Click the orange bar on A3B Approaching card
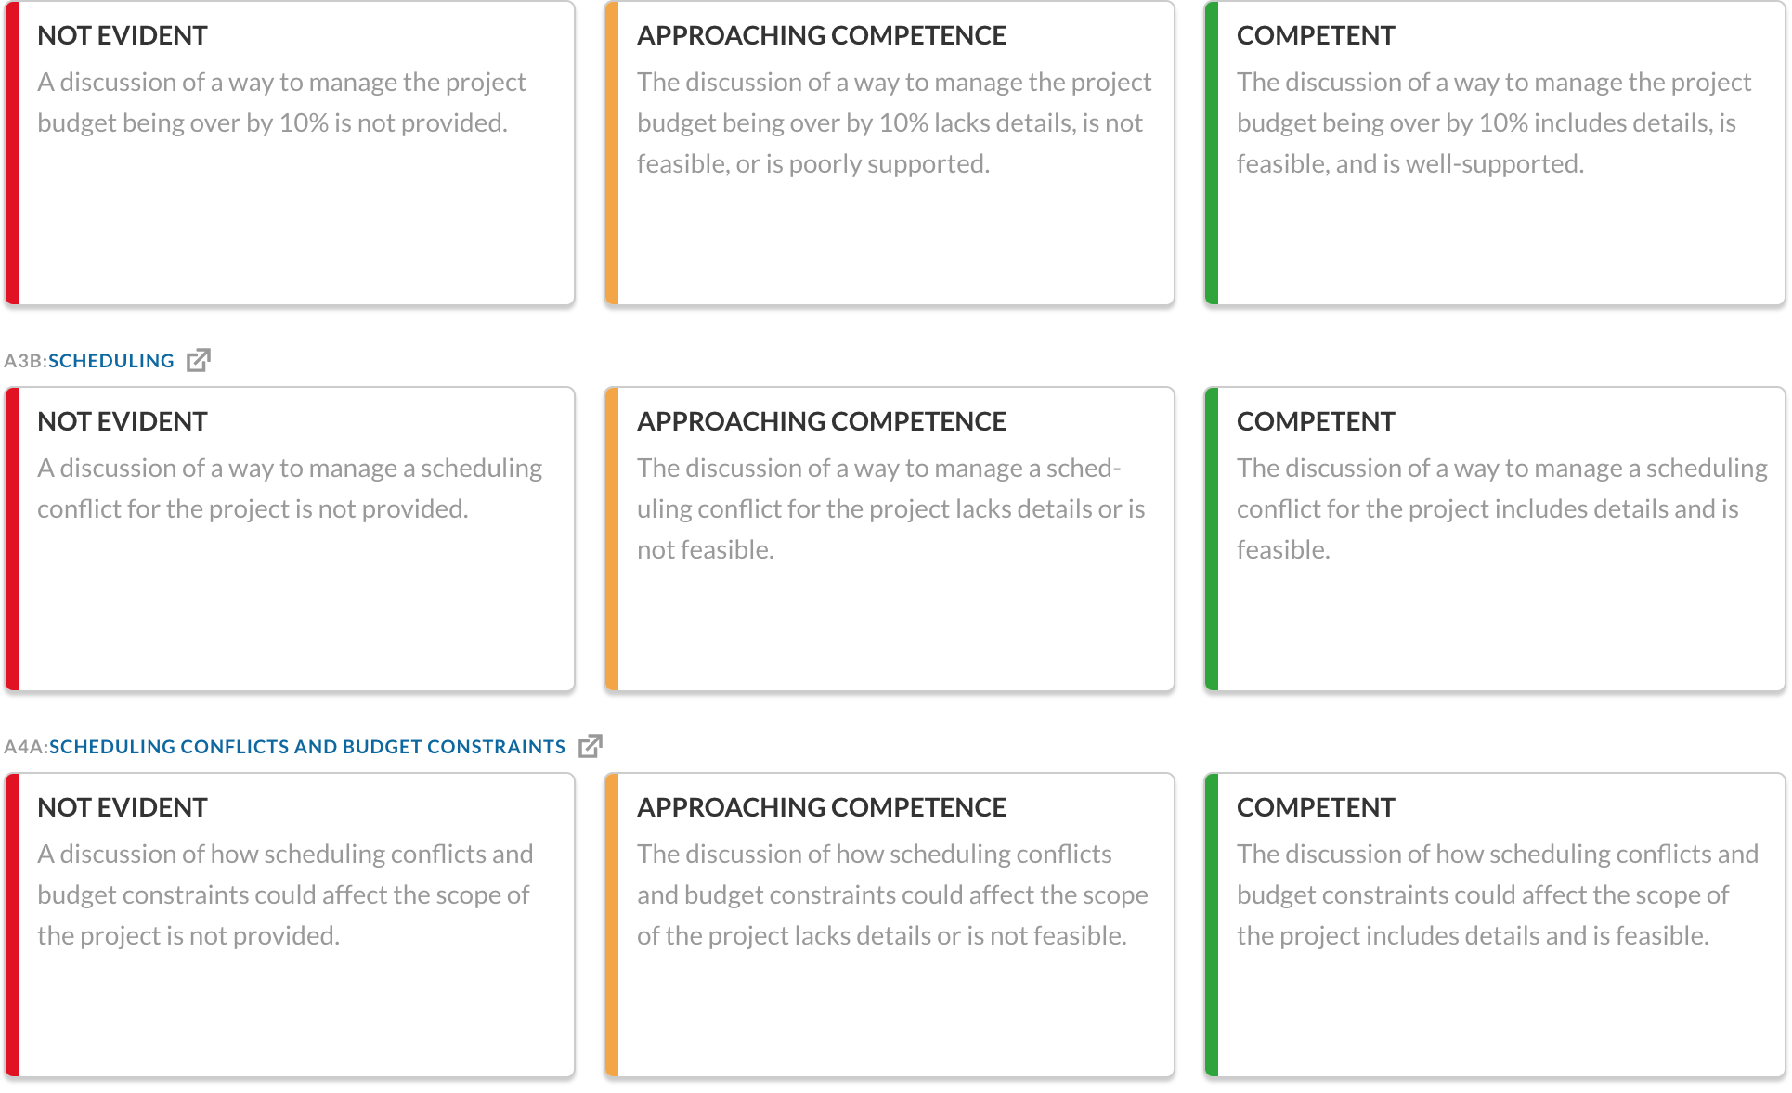The image size is (1792, 1093). [612, 539]
